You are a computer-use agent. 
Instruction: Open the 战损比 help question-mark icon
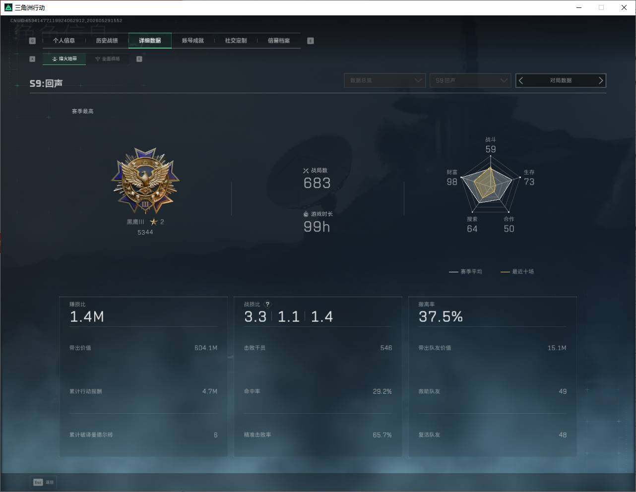coord(267,305)
